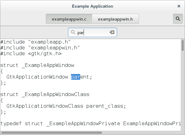Click the magnifier icon inside search entry

click(73, 32)
